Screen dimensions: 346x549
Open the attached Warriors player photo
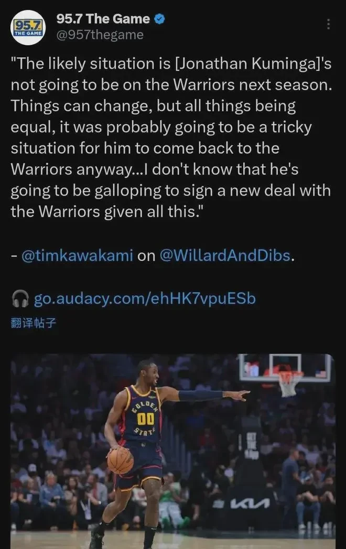173,452
